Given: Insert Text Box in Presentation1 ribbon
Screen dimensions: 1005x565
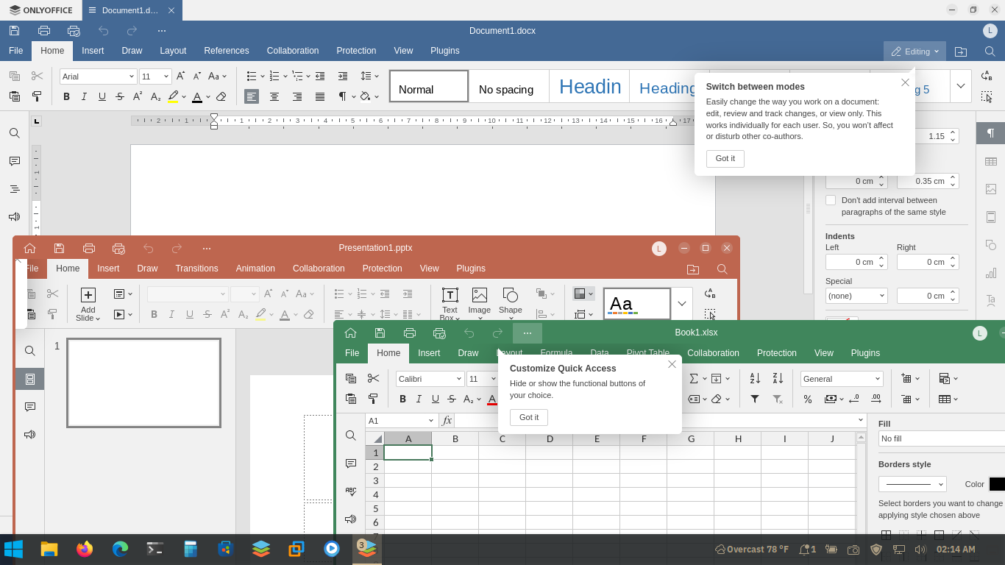Looking at the screenshot, I should 450,304.
